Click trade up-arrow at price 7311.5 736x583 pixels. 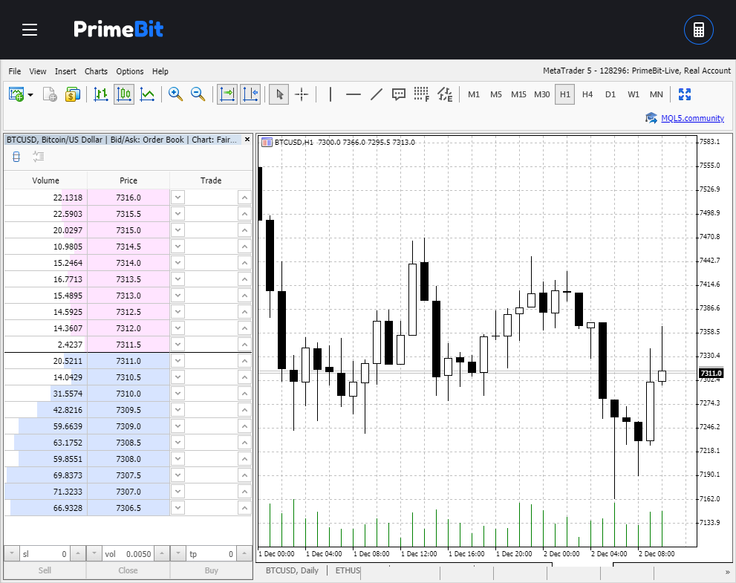(244, 345)
